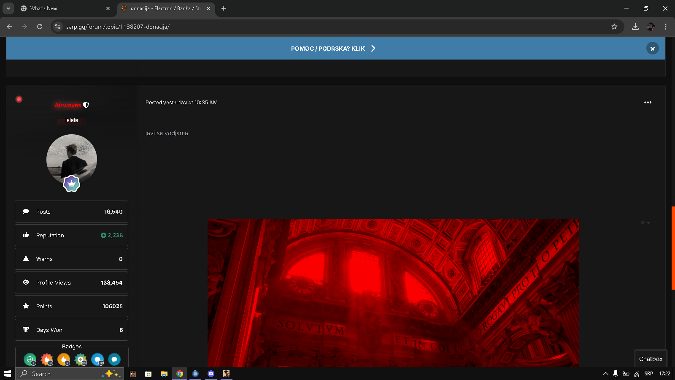675x380 pixels.
Task: Open the Chrome downloads icon
Action: click(x=635, y=27)
